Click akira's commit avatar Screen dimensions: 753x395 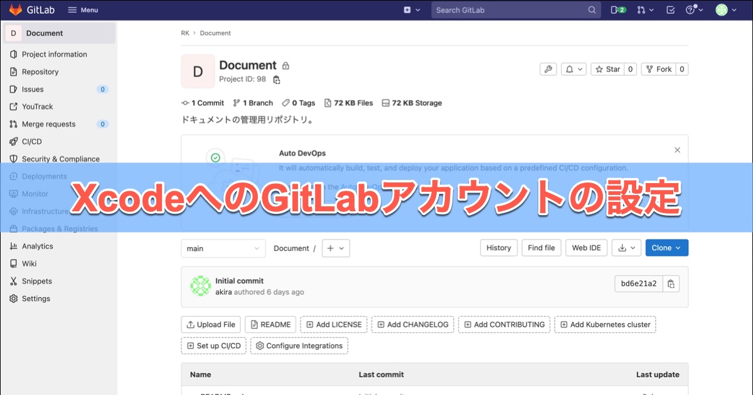(200, 286)
